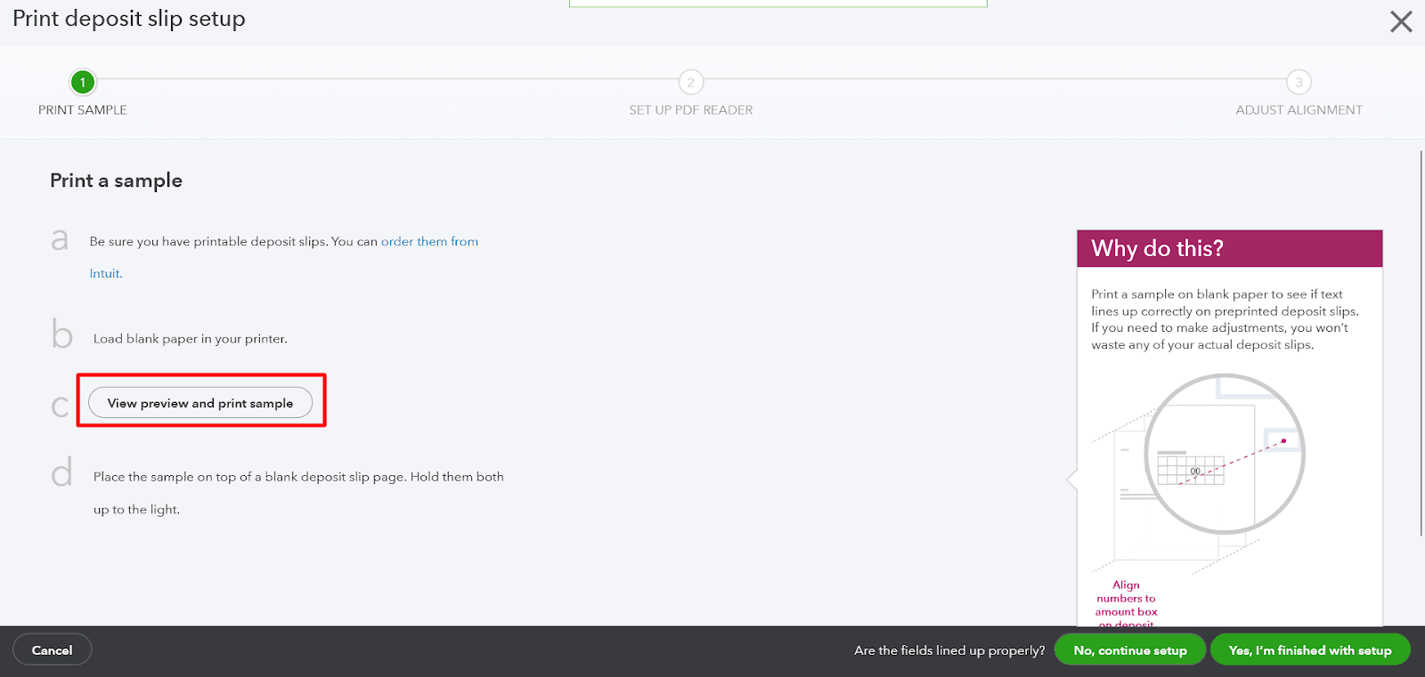This screenshot has width=1425, height=677.
Task: Jump to the SET UP PDF READER step
Action: 691,110
